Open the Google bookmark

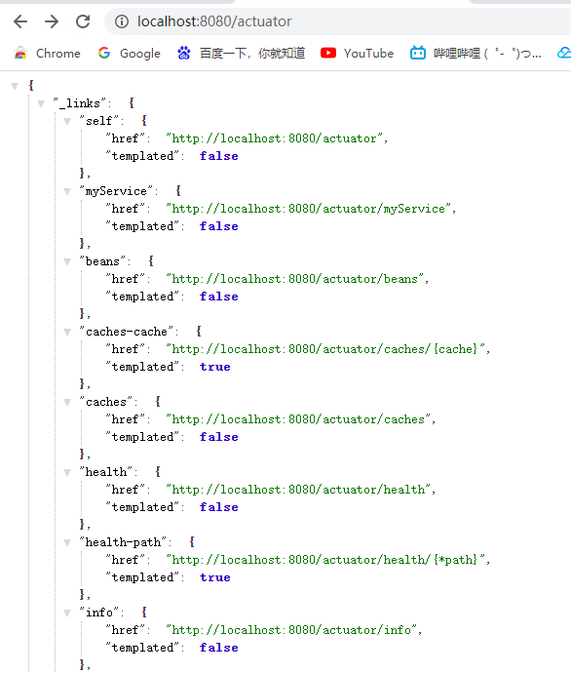point(130,54)
